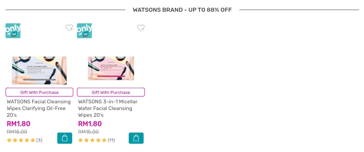Click wishlist heart on Micellar Water wipes
The height and width of the screenshot is (152, 364).
coord(141,28)
